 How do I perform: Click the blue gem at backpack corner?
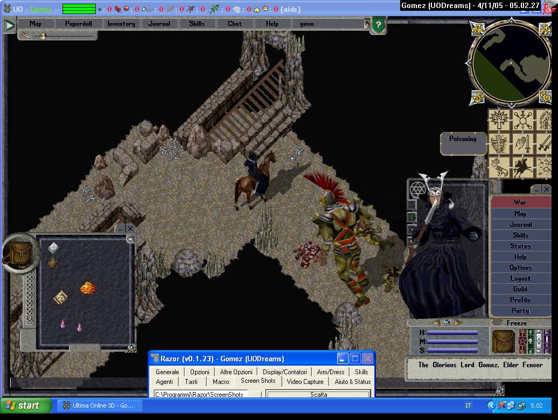click(x=132, y=347)
